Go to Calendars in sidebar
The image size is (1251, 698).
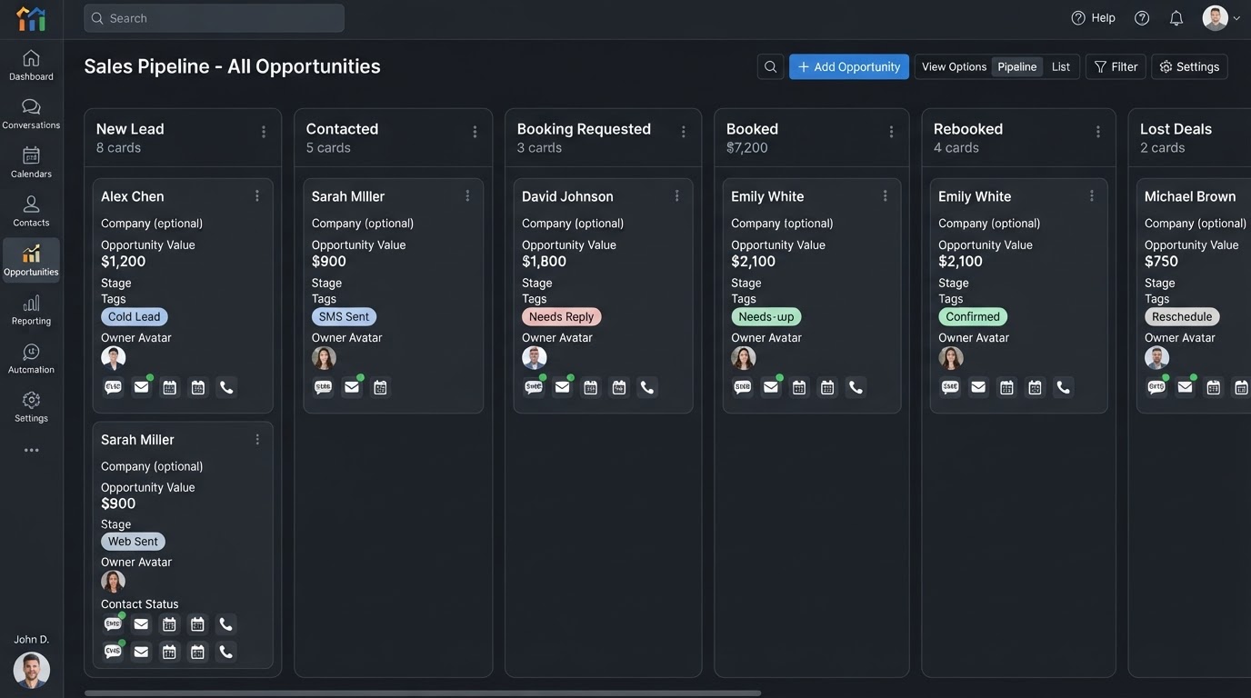tap(31, 162)
